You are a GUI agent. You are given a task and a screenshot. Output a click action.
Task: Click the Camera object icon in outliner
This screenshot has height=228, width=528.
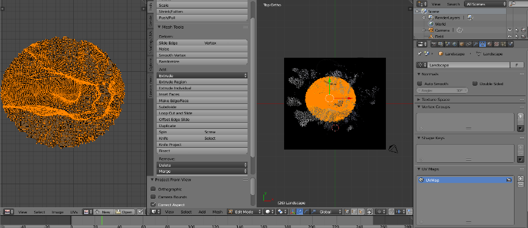click(x=430, y=30)
